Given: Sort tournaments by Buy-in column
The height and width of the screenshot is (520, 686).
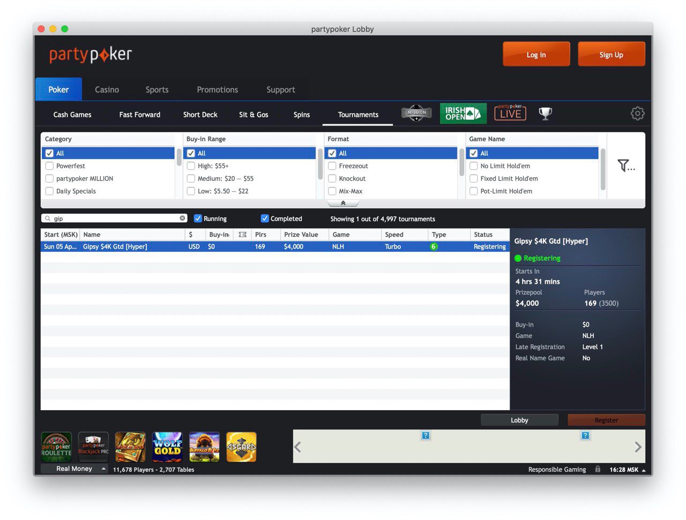Looking at the screenshot, I should click(x=219, y=235).
